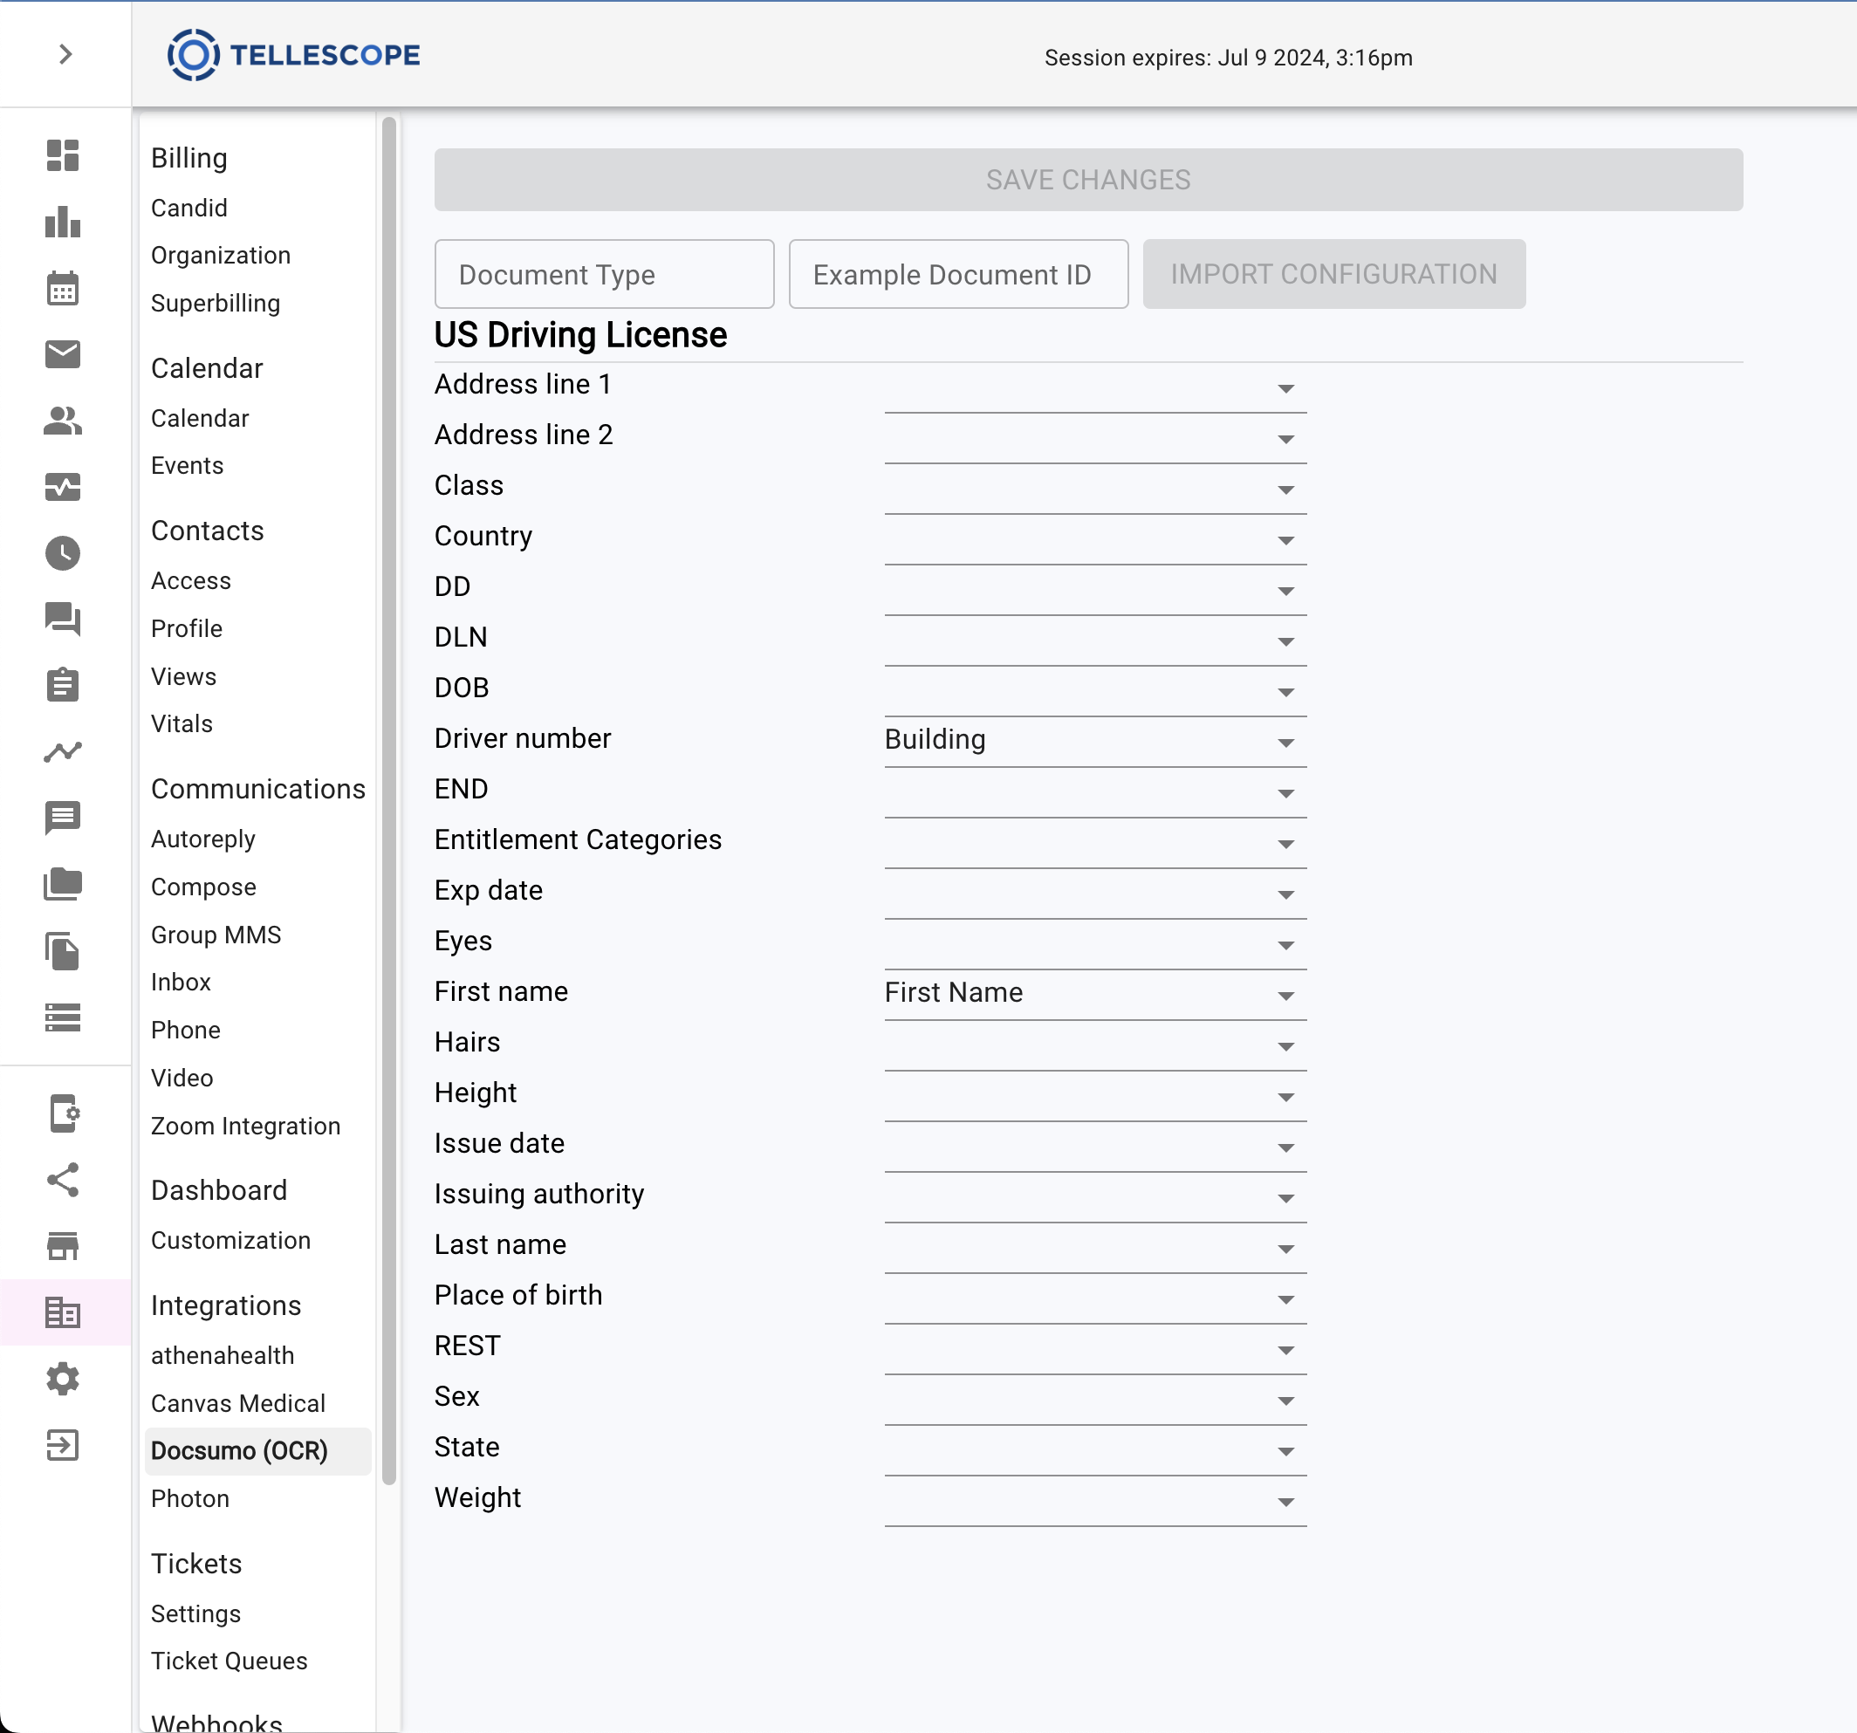Open Events under Calendar section
1857x1733 pixels.
(188, 465)
